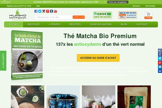Click the Kumiko Matcha logo
Image resolution: width=162 pixels, height=108 pixels.
(18, 15)
